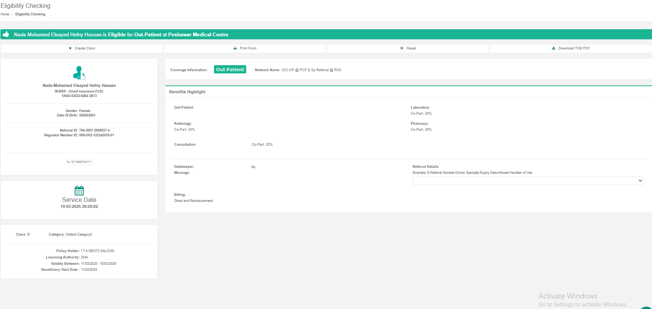
Task: Open Eligibility Checking breadcrumb link
Action: 30,14
